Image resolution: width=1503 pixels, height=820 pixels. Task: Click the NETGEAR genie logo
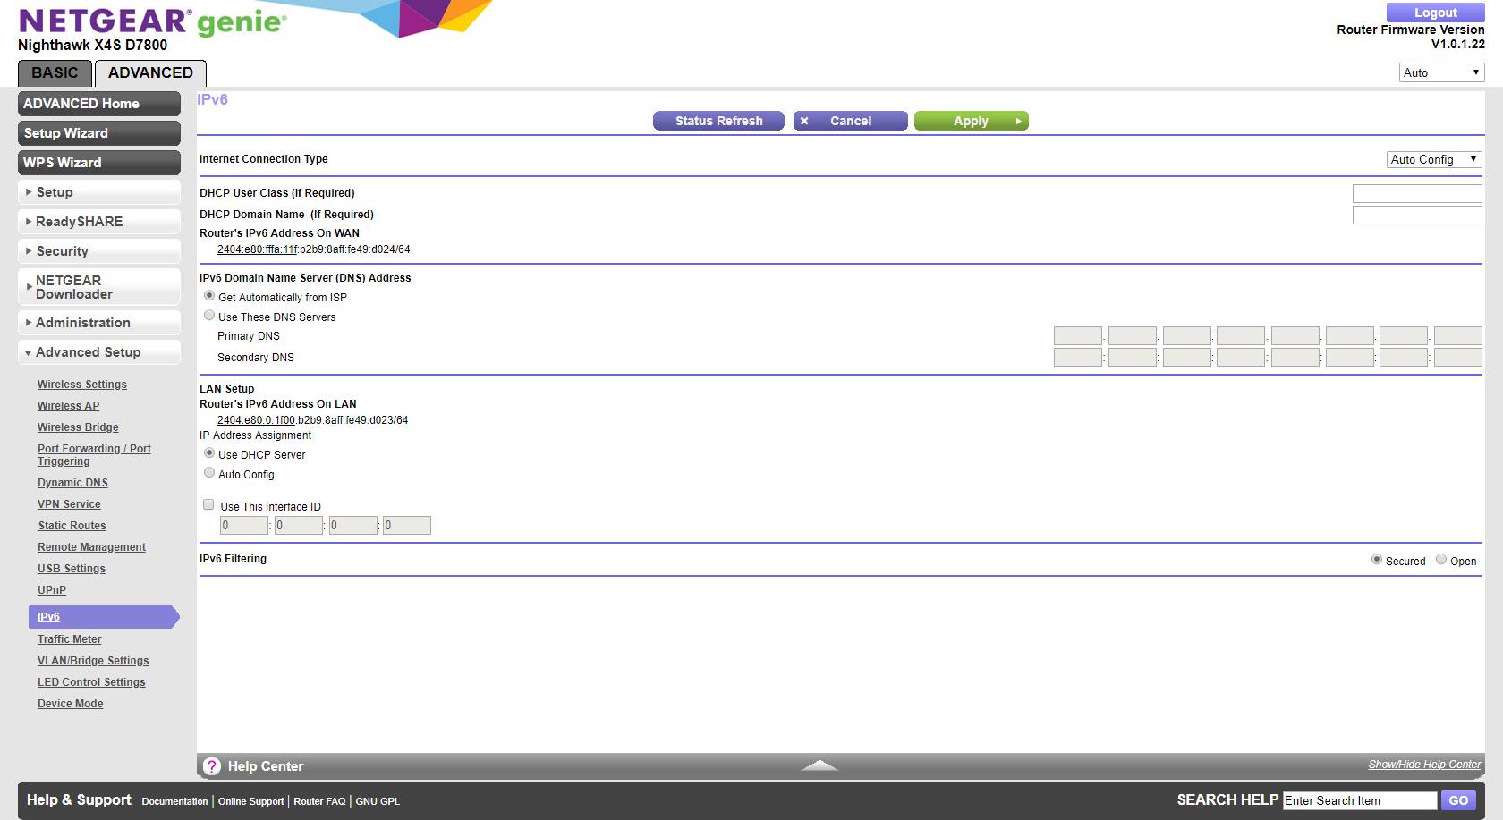pyautogui.click(x=152, y=21)
